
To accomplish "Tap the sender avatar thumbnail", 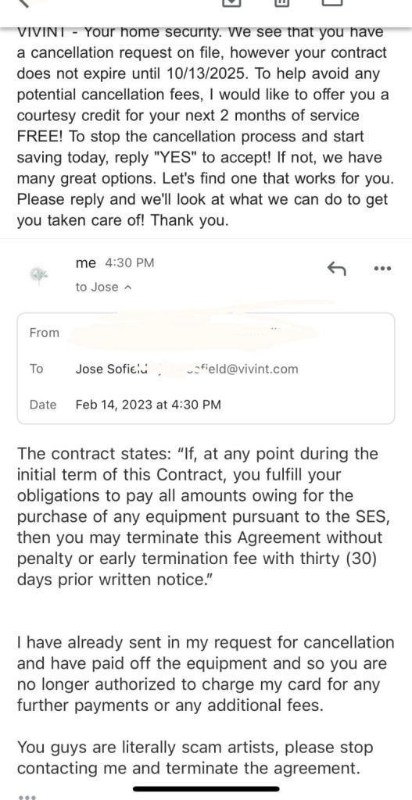I will (39, 274).
